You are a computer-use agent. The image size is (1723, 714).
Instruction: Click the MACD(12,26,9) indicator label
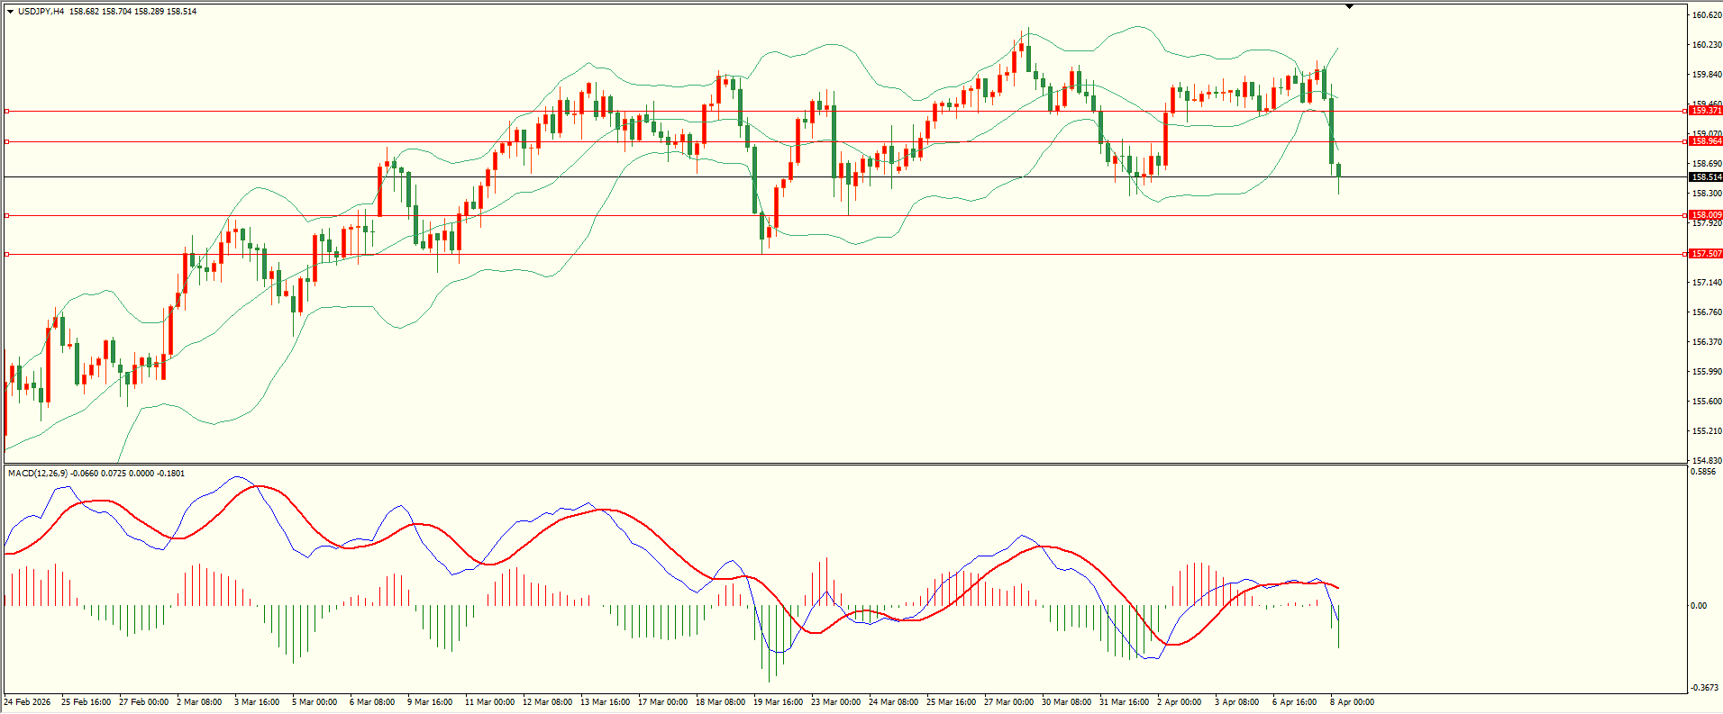point(38,474)
